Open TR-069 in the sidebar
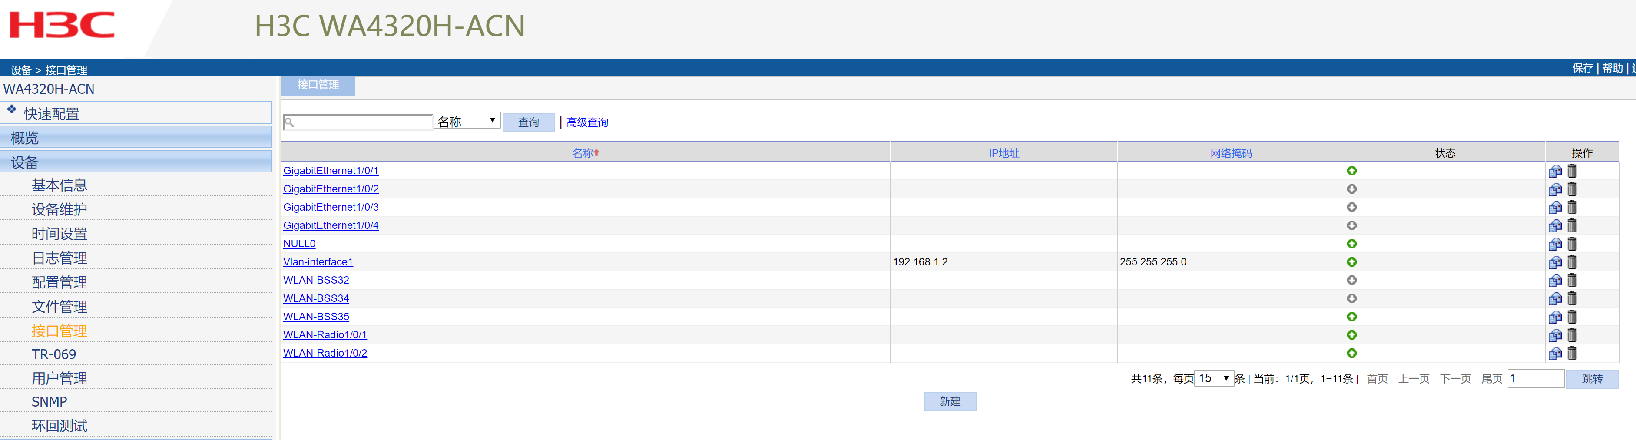1636x440 pixels. tap(54, 354)
